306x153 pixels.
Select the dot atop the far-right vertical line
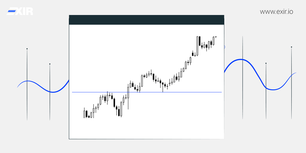coord(291,47)
